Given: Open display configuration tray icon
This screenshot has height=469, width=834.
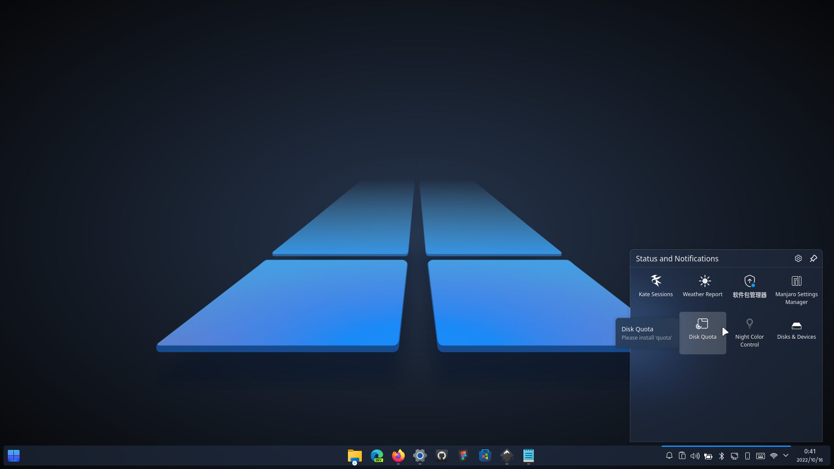Looking at the screenshot, I should coord(735,456).
